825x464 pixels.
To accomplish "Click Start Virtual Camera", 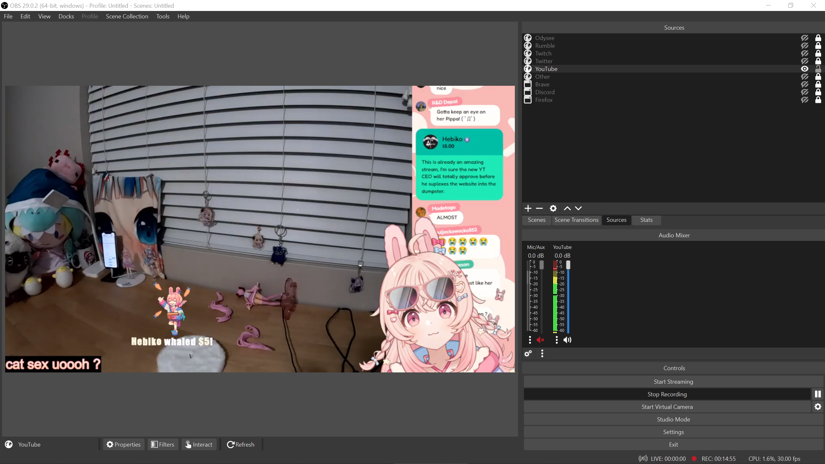I will (x=667, y=407).
